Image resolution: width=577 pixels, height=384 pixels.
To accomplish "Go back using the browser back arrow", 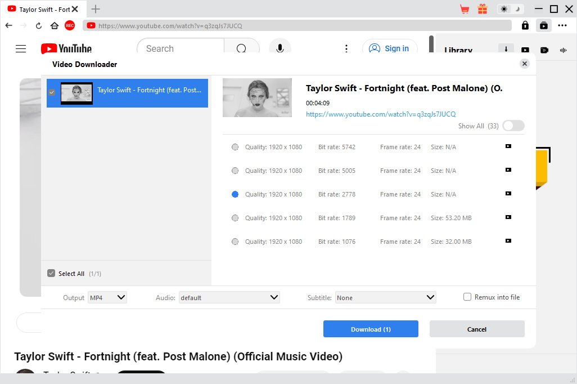I will click(9, 25).
